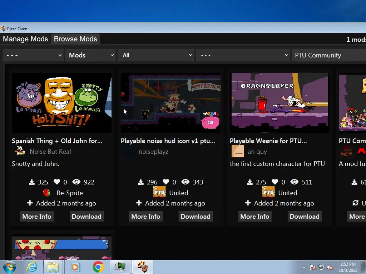The height and width of the screenshot is (274, 366).
Task: Click noiseplayz author avatar
Action: click(128, 151)
